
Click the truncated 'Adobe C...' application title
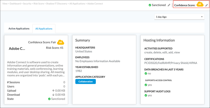click(17, 49)
